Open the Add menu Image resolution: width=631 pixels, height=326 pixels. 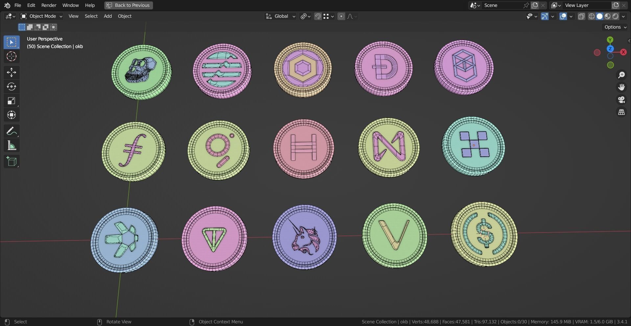point(108,16)
